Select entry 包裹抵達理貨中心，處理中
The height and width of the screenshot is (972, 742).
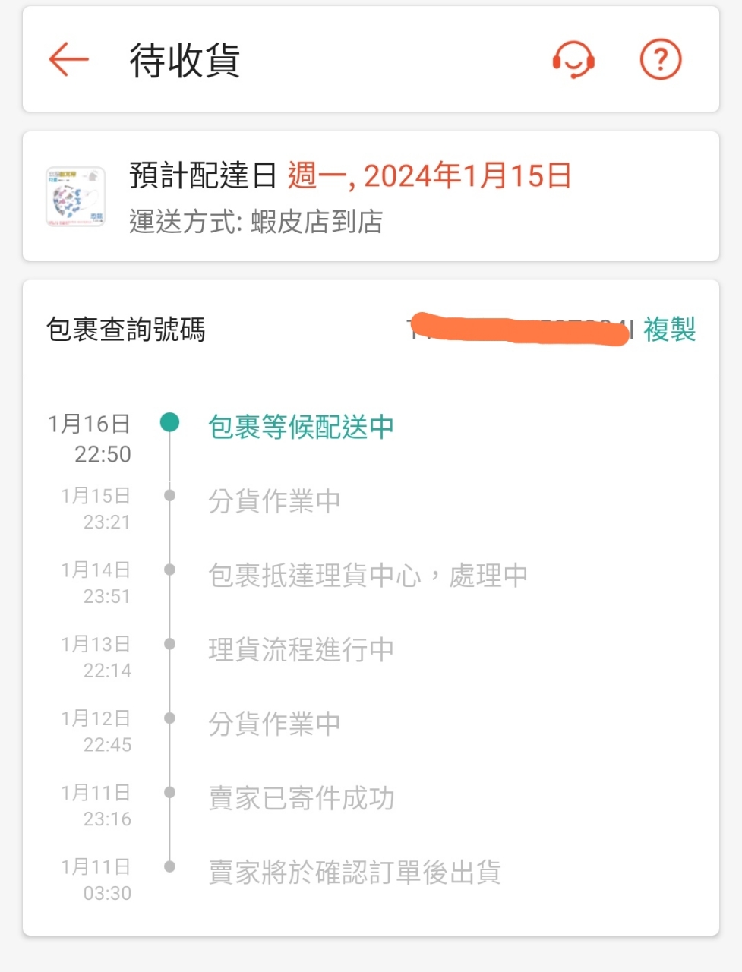[x=368, y=576]
